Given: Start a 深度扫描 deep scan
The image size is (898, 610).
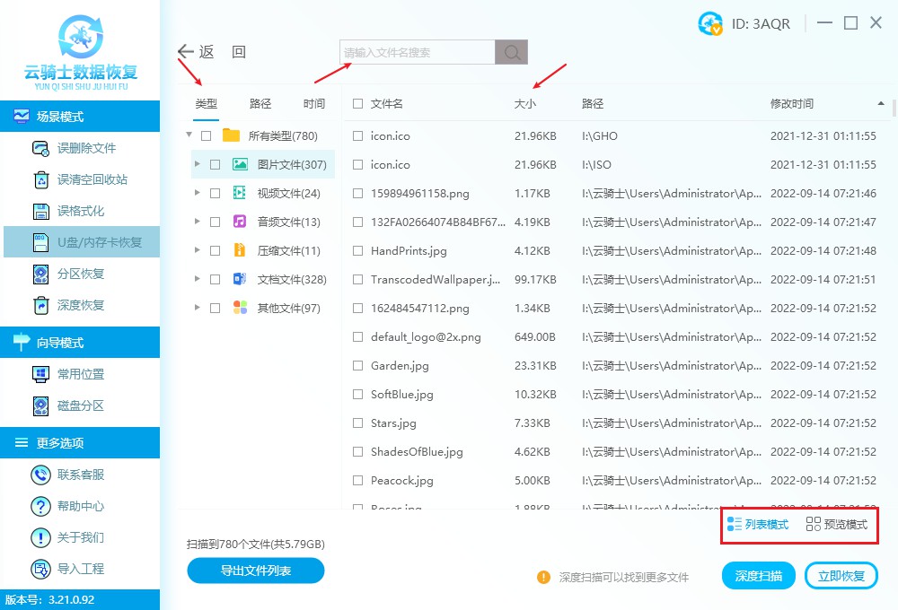Looking at the screenshot, I should [758, 575].
